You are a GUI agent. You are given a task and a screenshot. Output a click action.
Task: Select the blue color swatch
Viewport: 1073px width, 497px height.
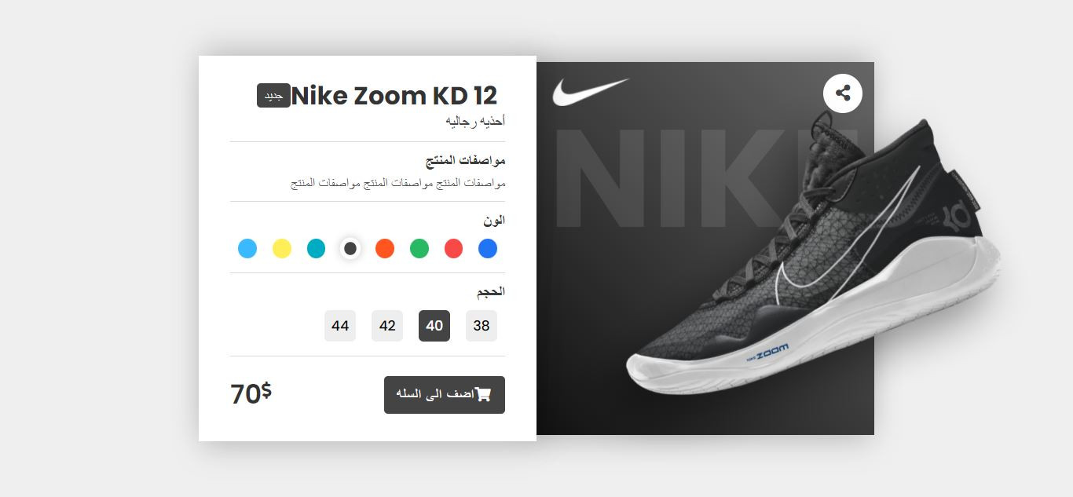pos(488,249)
